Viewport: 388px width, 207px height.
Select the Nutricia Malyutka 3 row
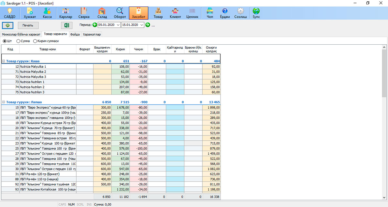coord(111,77)
